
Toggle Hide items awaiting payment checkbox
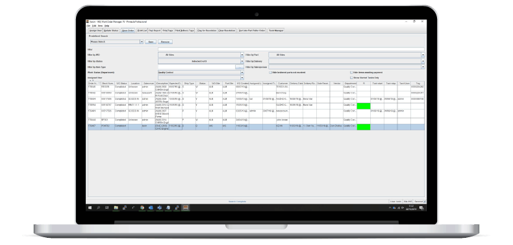pyautogui.click(x=351, y=73)
